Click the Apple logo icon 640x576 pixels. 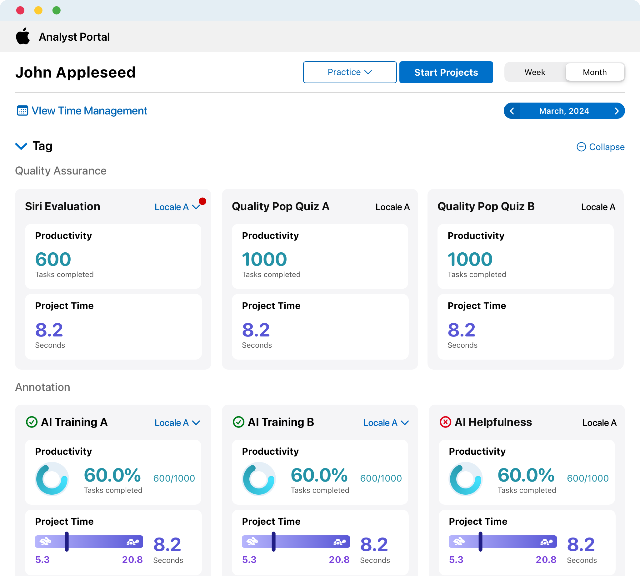[23, 36]
